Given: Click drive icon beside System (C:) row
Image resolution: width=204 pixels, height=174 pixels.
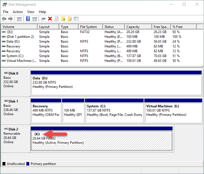Looking at the screenshot, I should (4, 56).
